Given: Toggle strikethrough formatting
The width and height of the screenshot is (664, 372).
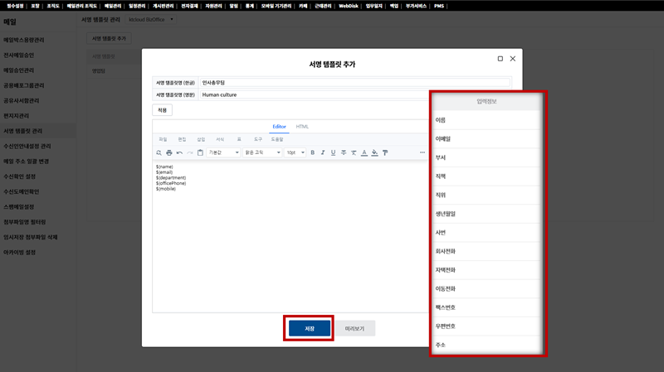Looking at the screenshot, I should point(344,152).
